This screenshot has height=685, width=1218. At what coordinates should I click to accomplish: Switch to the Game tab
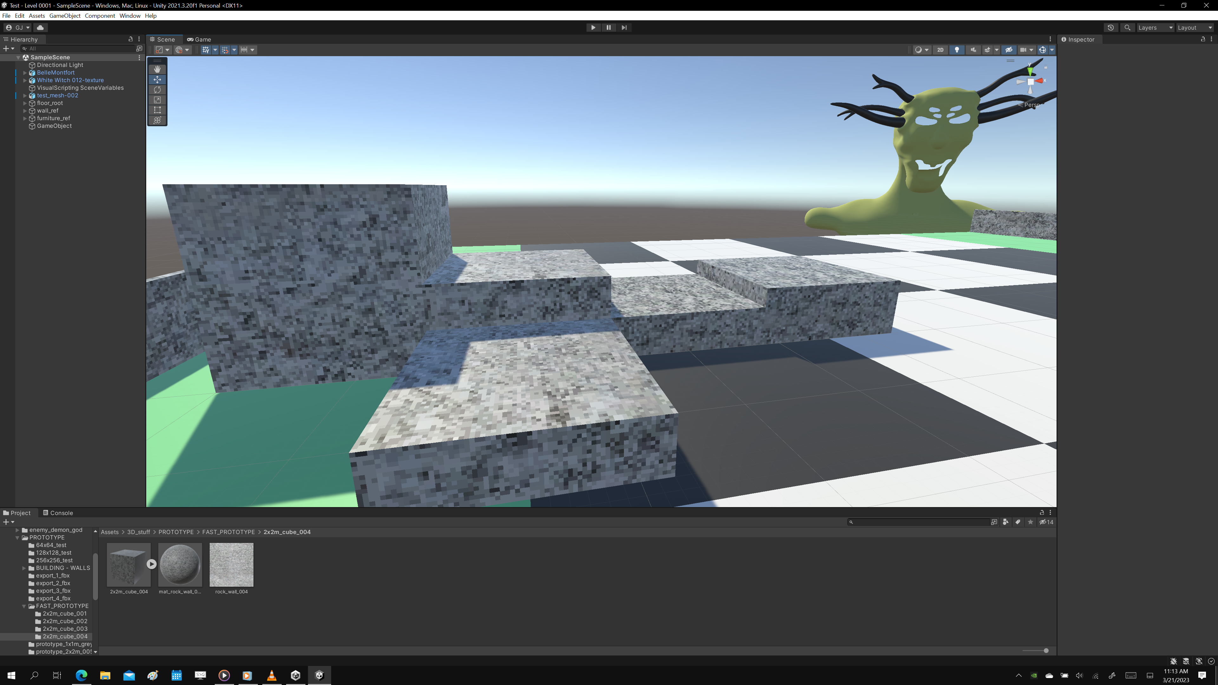[199, 39]
